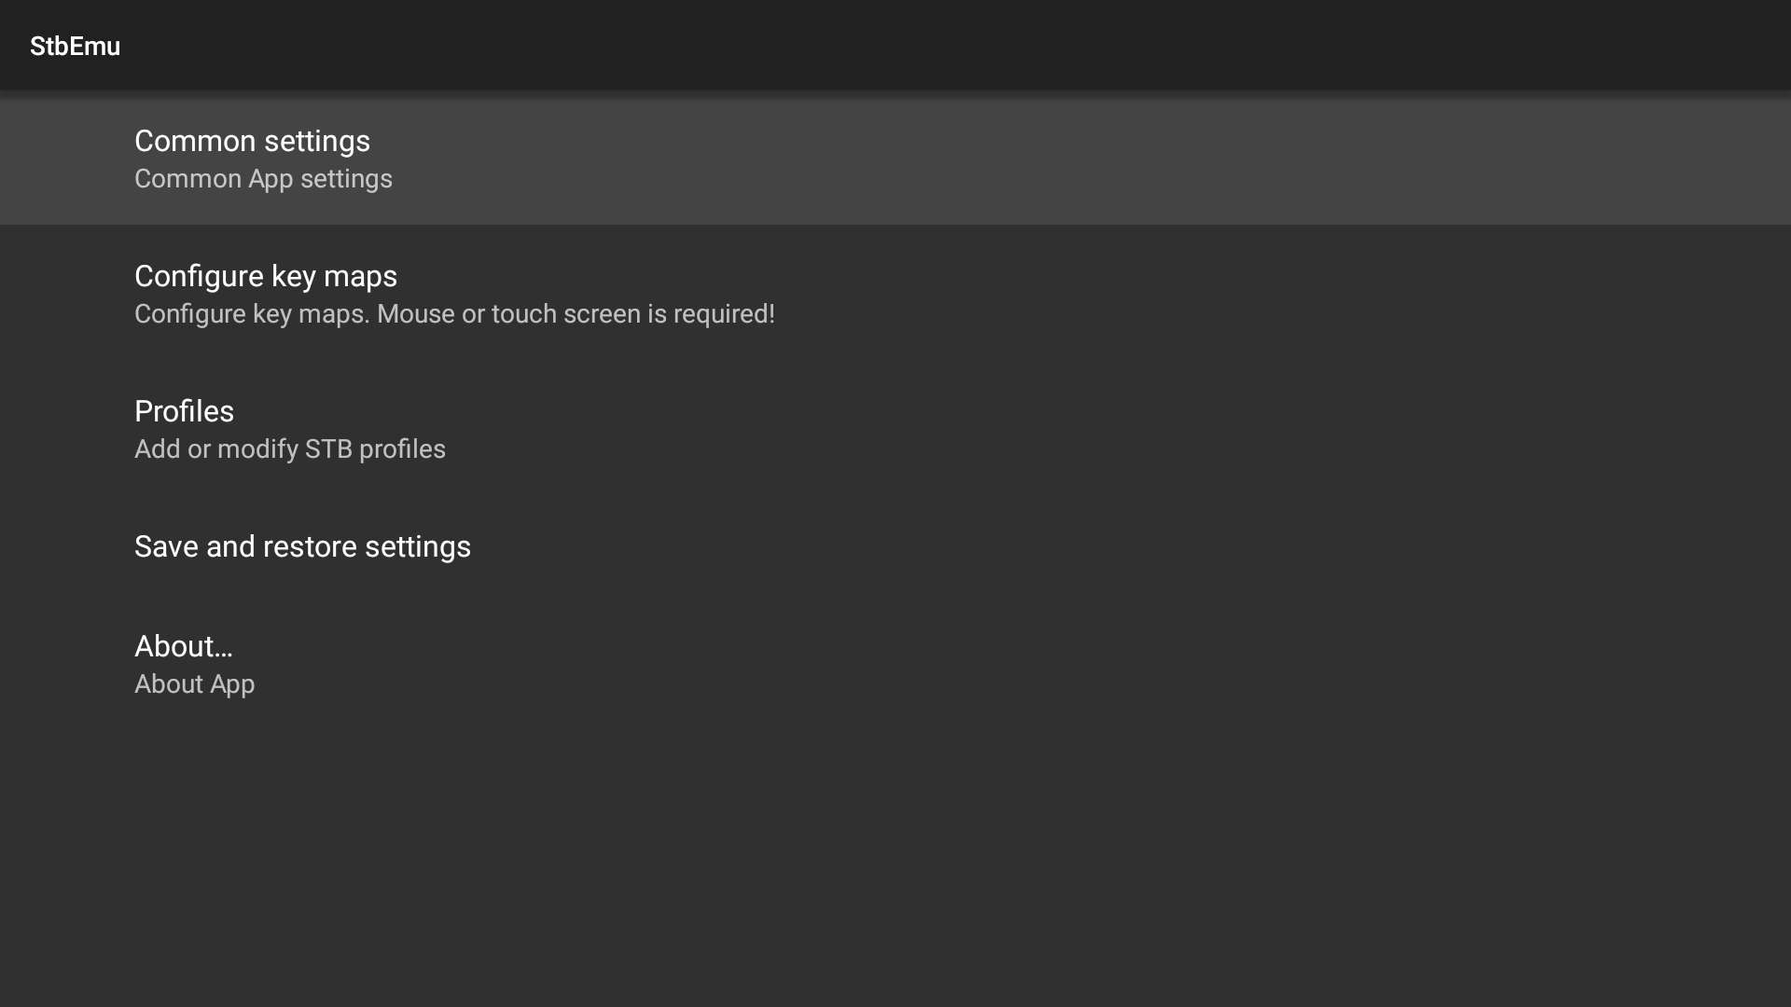Edit STB portals via the Profiles item
The width and height of the screenshot is (1791, 1007).
point(895,429)
